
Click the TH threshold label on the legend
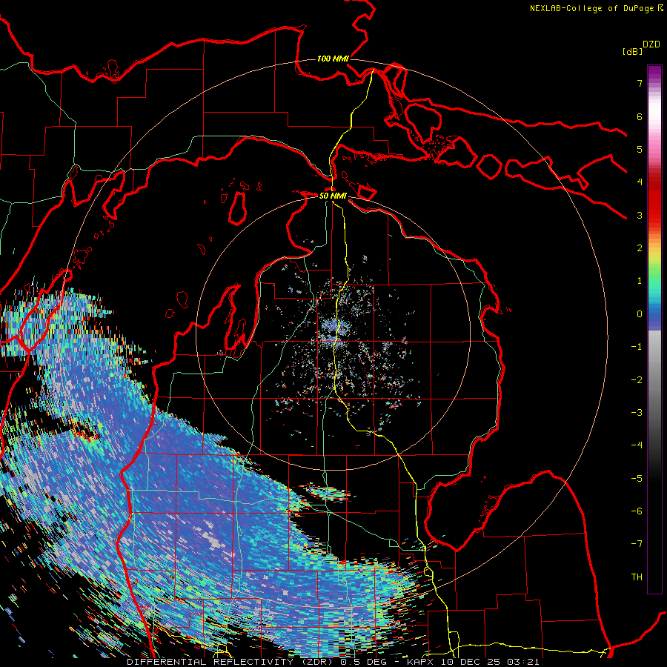tap(637, 577)
